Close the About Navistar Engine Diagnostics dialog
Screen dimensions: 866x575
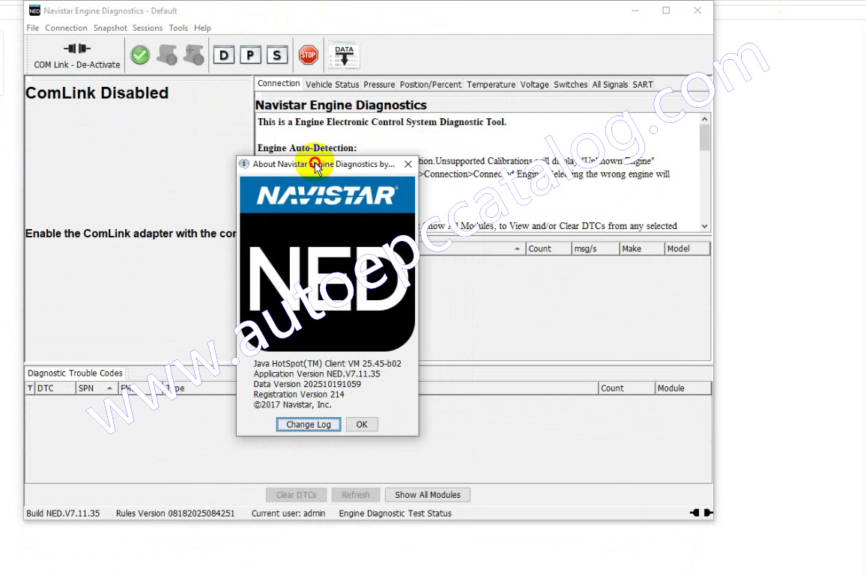(x=408, y=164)
